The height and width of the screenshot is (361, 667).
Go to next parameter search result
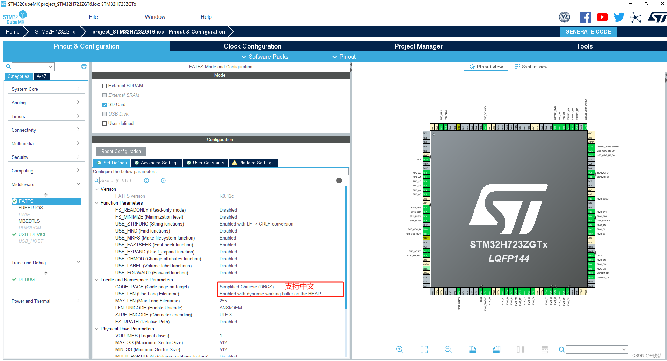point(163,180)
